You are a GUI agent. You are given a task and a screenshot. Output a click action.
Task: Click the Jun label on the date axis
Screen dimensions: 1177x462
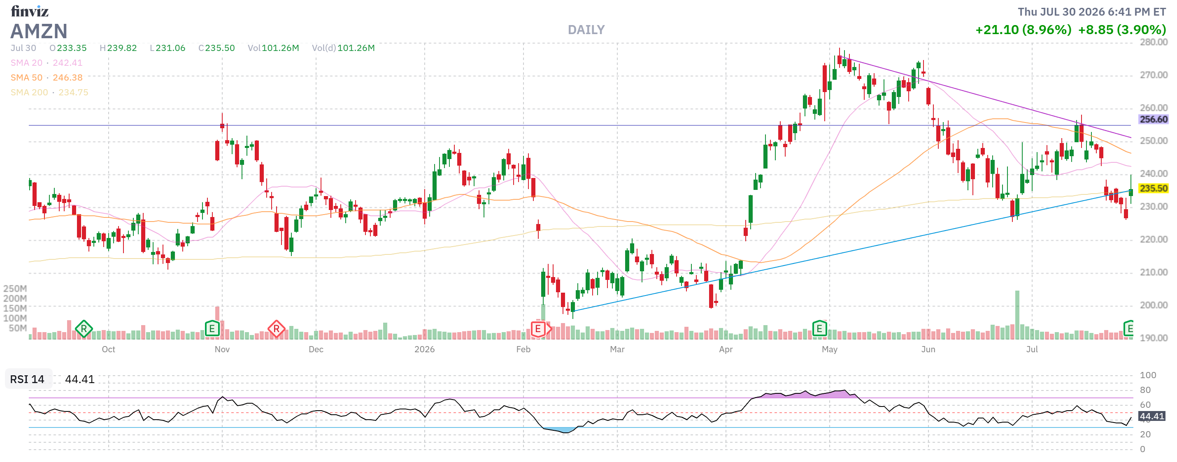coord(928,350)
